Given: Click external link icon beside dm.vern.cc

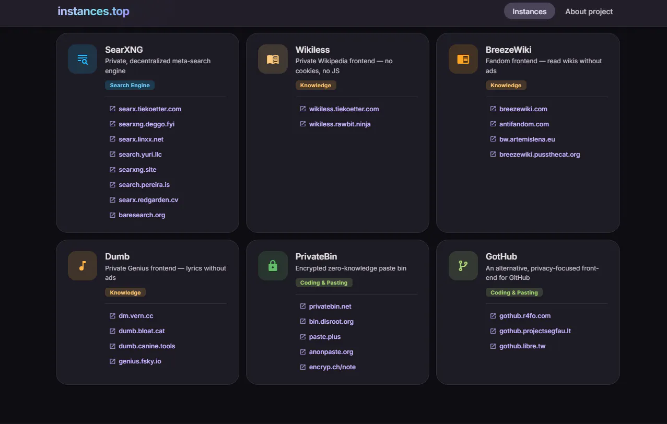Looking at the screenshot, I should tap(112, 316).
